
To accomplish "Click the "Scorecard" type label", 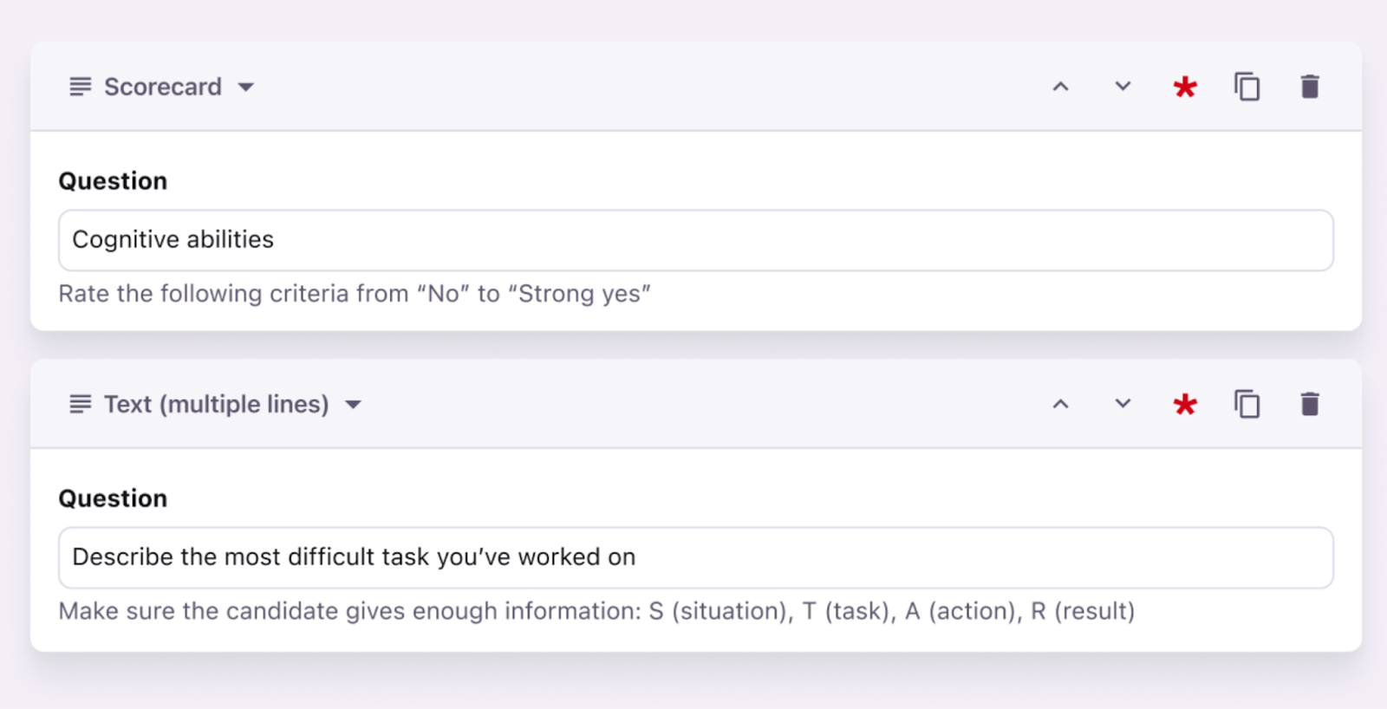I will pyautogui.click(x=163, y=87).
